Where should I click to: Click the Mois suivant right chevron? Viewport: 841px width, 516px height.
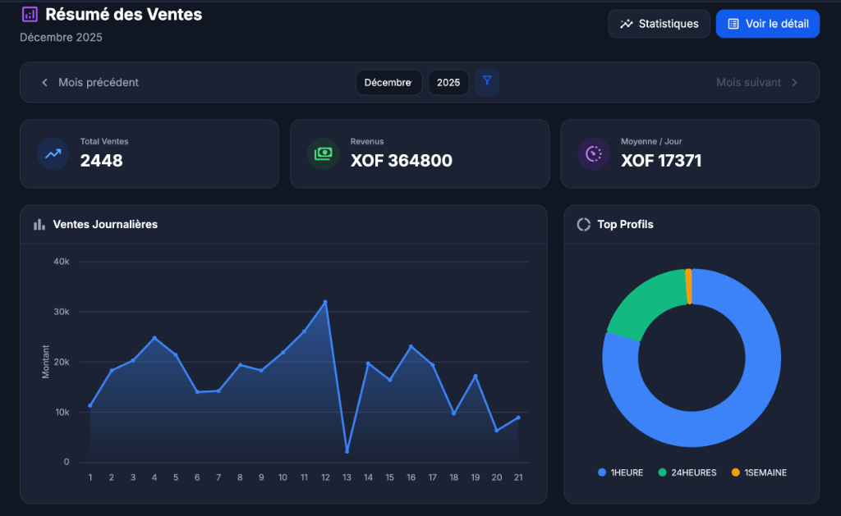794,82
